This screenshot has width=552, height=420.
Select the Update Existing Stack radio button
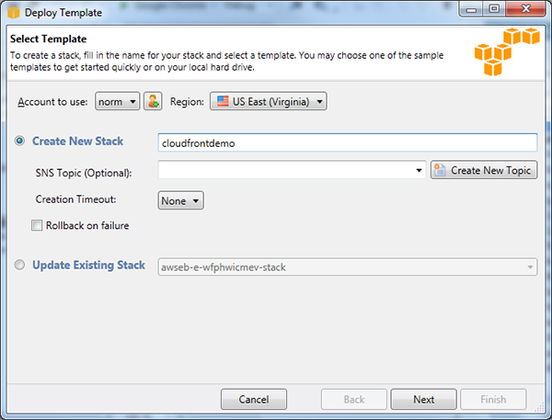click(19, 265)
